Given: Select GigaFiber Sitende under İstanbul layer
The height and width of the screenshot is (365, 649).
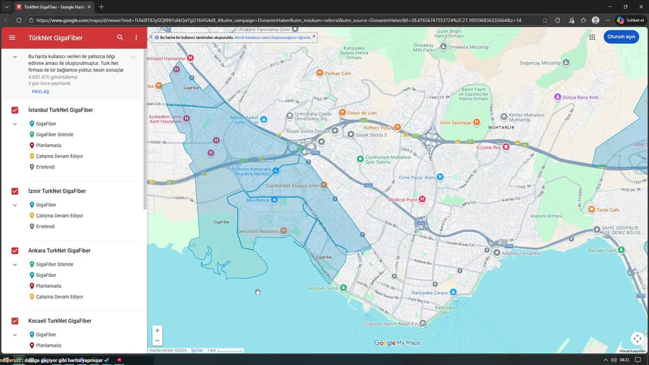Looking at the screenshot, I should coord(55,134).
